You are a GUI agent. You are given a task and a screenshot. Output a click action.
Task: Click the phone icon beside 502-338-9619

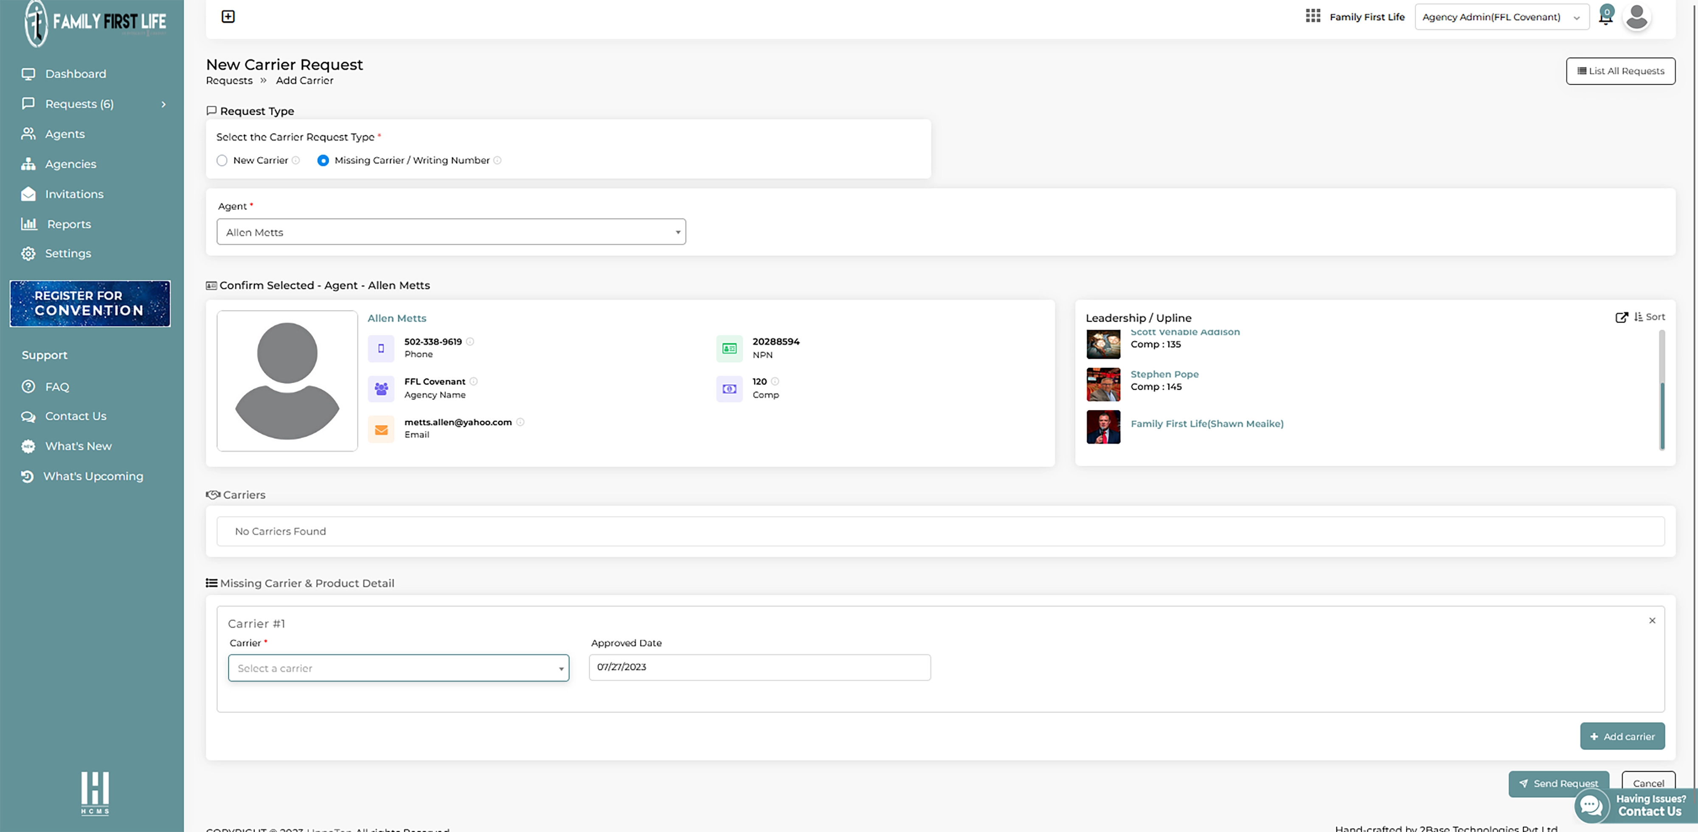pyautogui.click(x=381, y=348)
